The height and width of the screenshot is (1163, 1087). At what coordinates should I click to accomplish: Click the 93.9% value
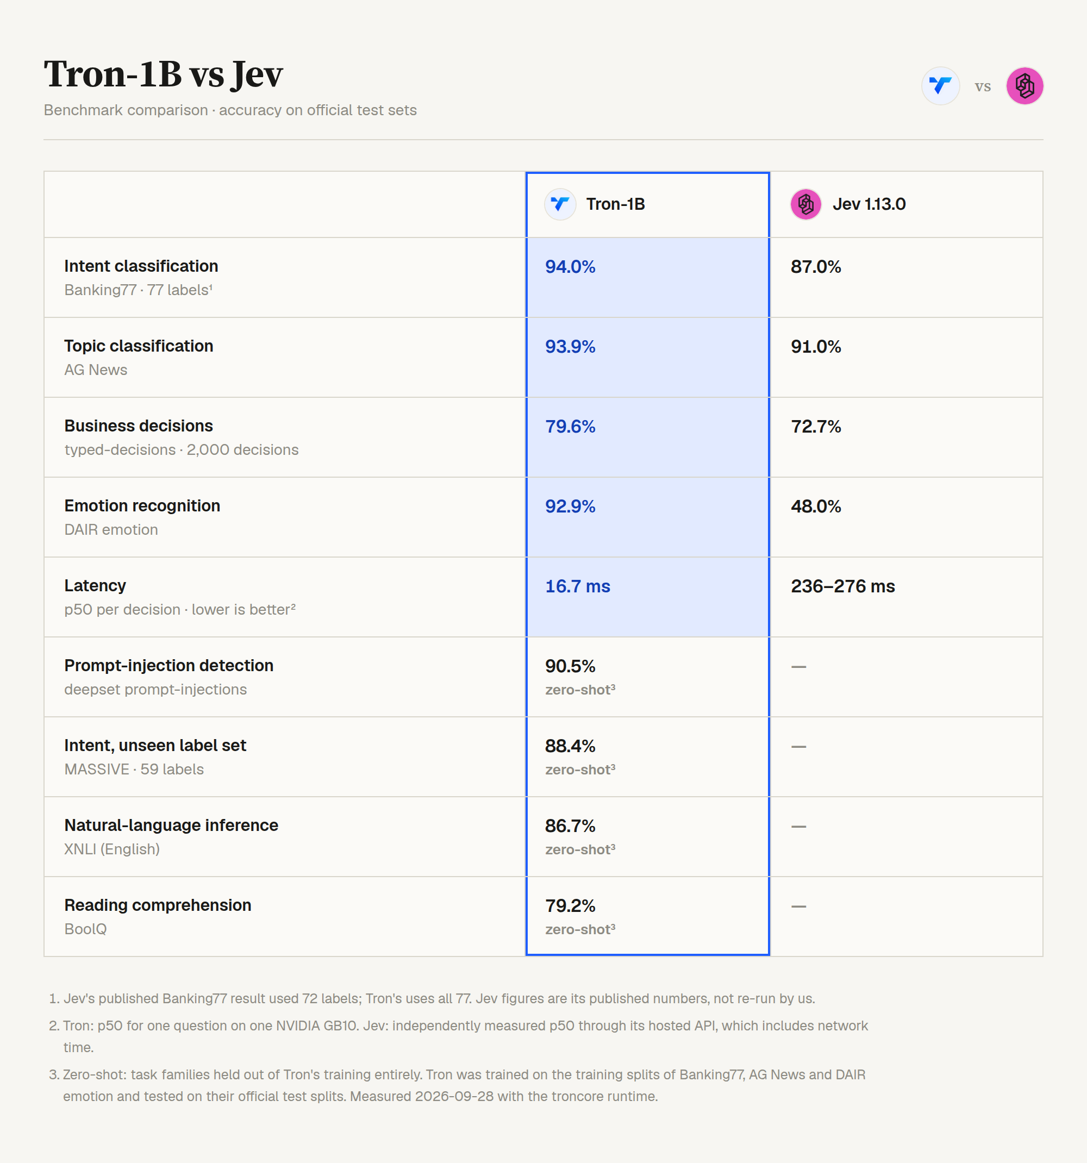point(570,347)
